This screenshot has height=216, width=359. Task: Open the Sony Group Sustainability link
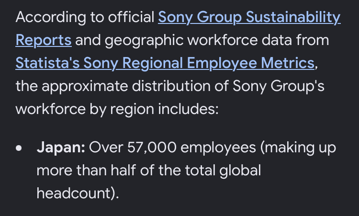tap(249, 18)
